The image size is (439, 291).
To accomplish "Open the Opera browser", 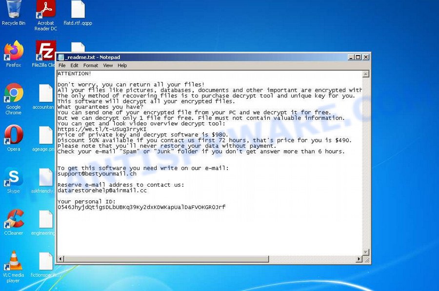I will point(13,135).
